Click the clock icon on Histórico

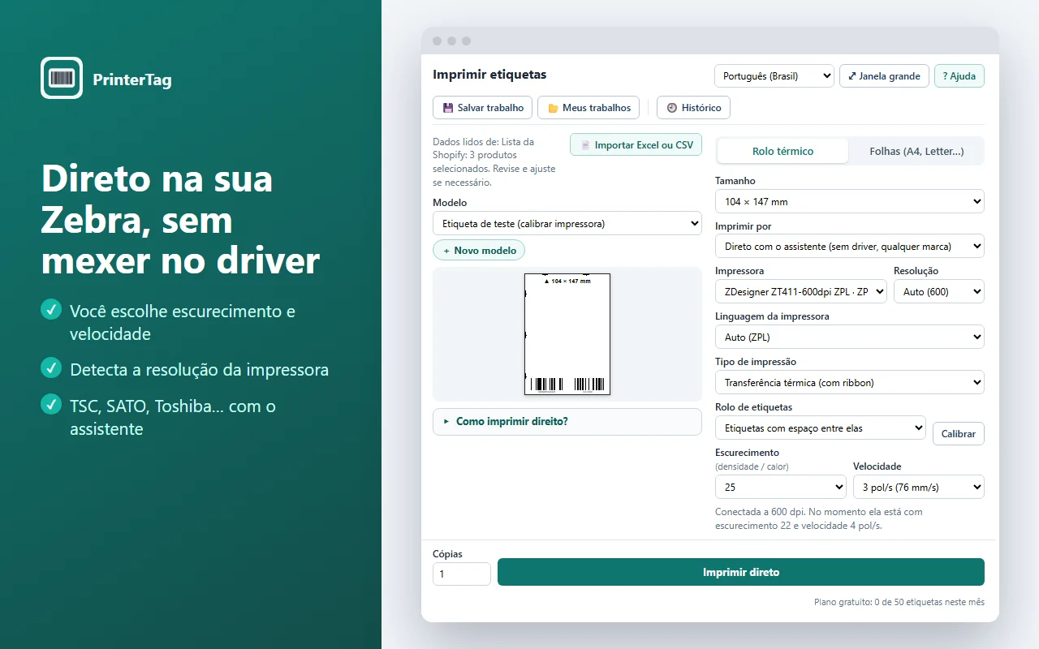(672, 108)
